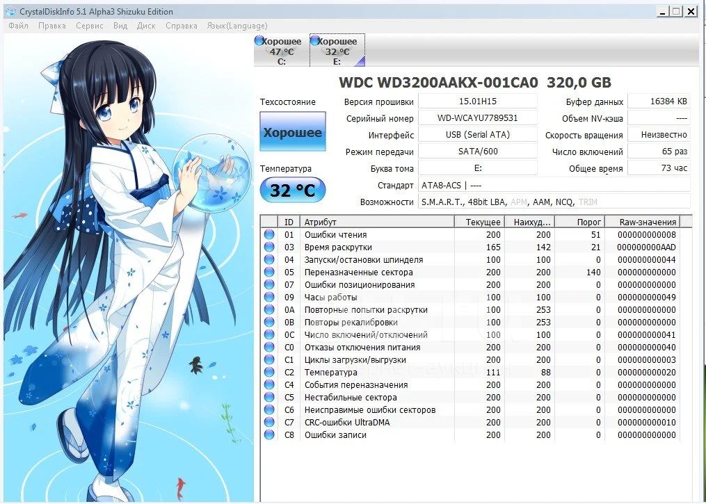Click the transfer mode field SATA/600

pos(478,152)
